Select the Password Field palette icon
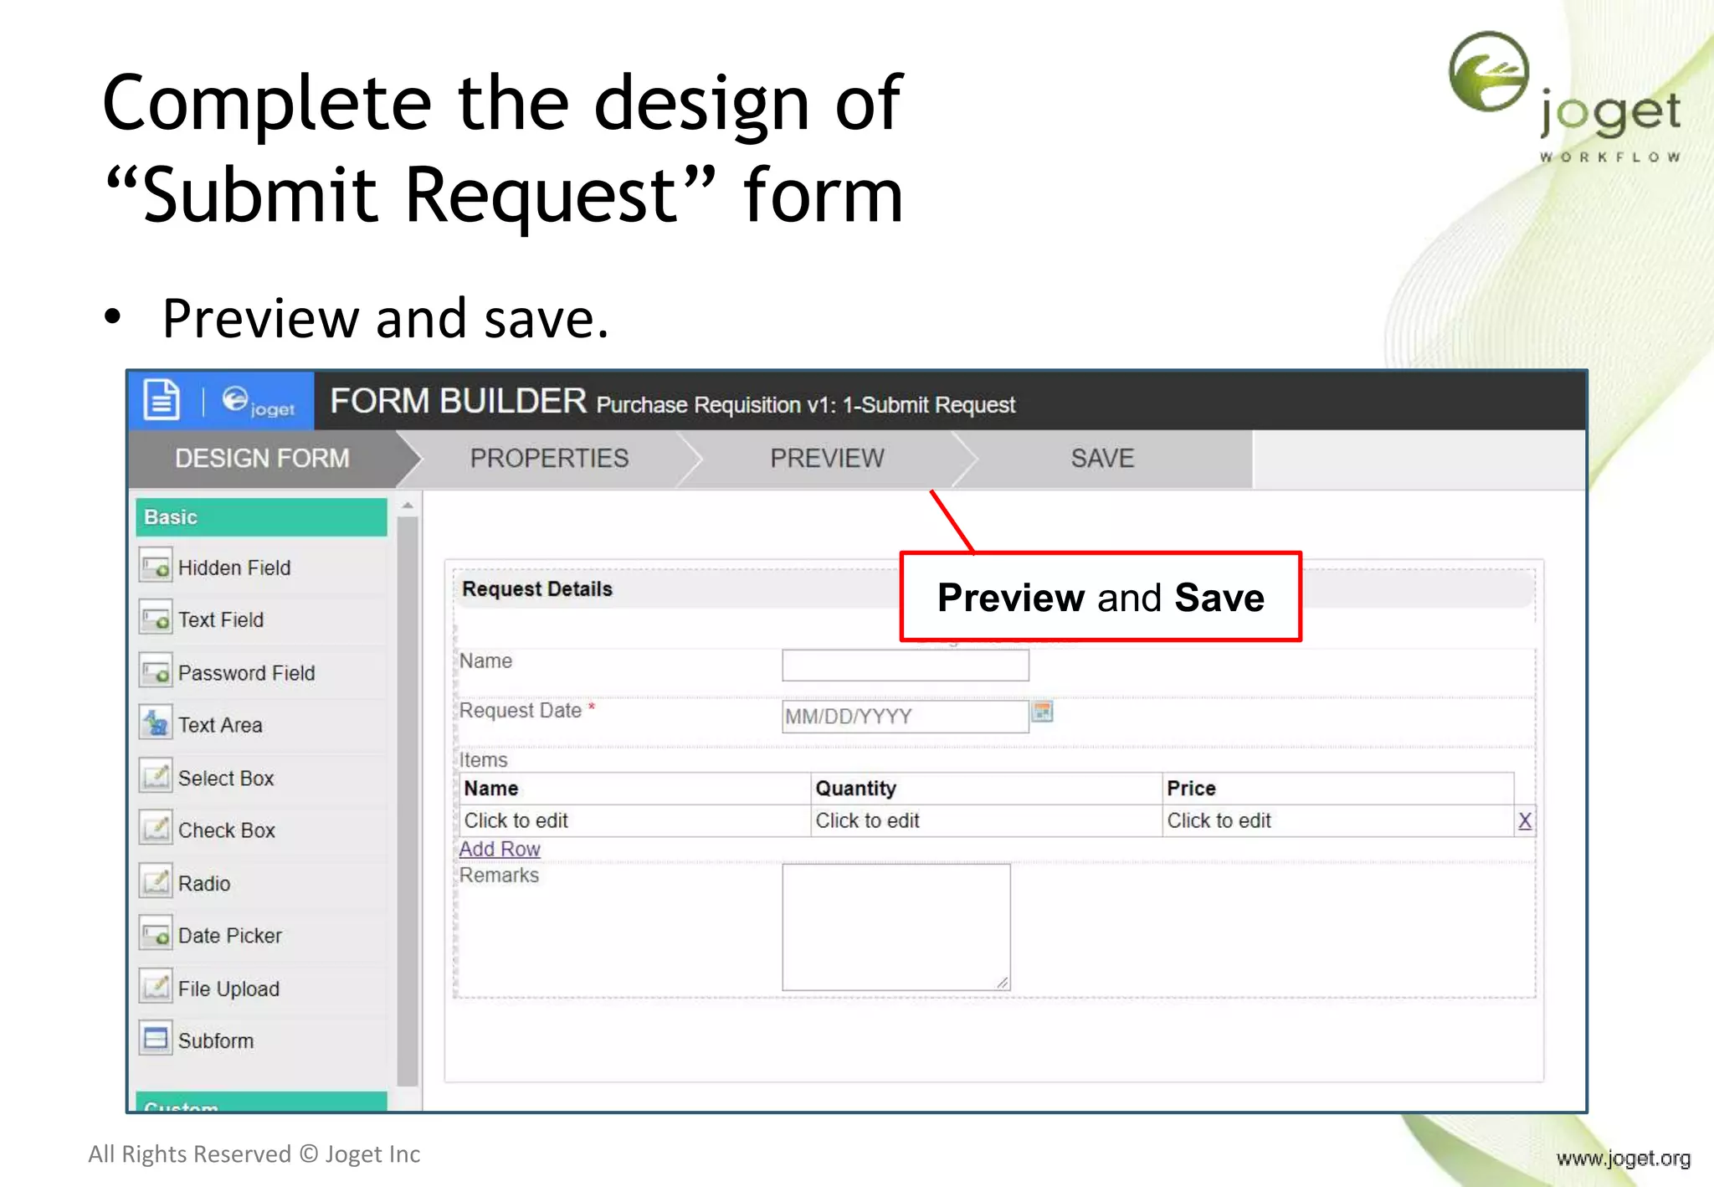This screenshot has width=1714, height=1187. pyautogui.click(x=156, y=671)
